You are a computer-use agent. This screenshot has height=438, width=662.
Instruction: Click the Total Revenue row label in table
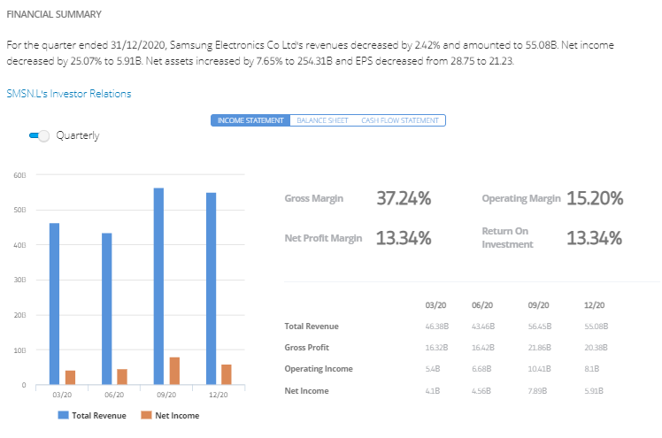pos(312,327)
